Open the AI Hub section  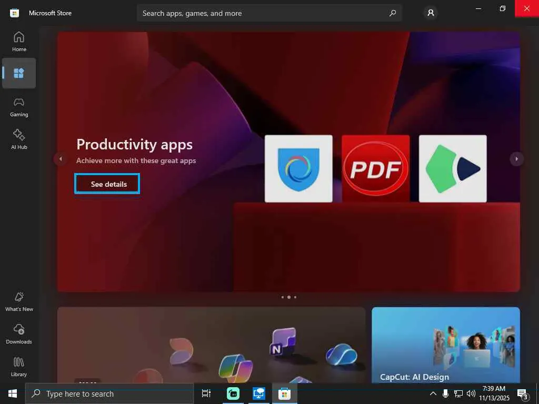tap(19, 139)
